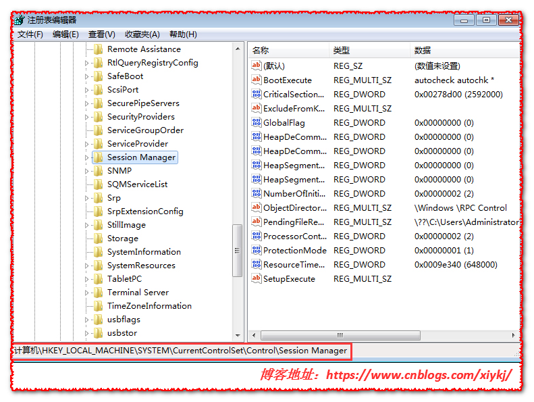534x402 pixels.
Task: Click data value 0x00278d00 (2592000)
Action: [x=458, y=94]
